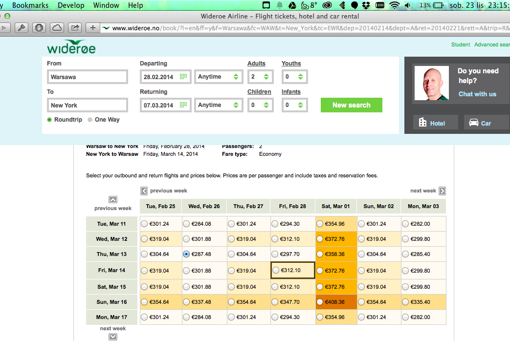Click the browser key toolbar icon

(x=22, y=28)
